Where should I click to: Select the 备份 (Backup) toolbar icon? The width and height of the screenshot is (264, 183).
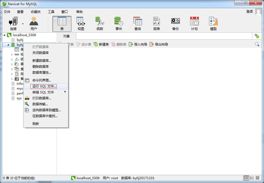tap(175, 23)
